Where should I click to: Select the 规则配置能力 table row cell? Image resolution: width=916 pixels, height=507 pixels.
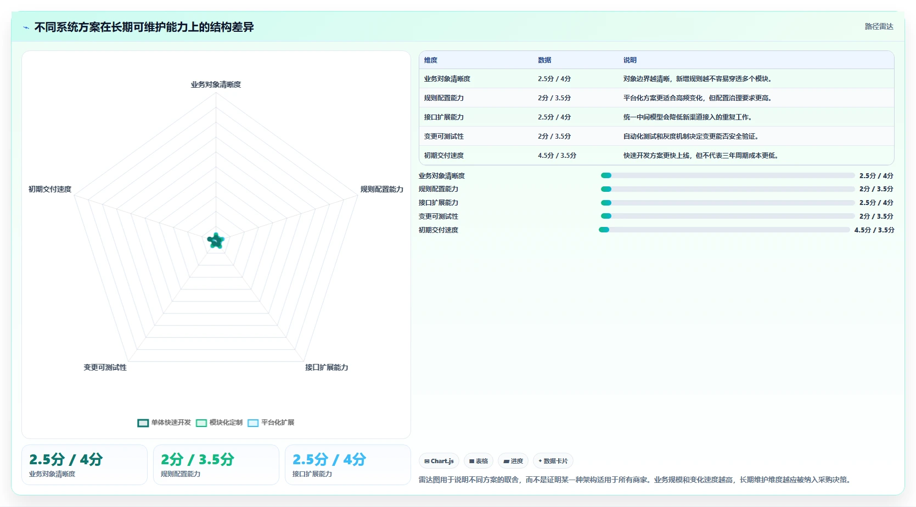coord(443,98)
